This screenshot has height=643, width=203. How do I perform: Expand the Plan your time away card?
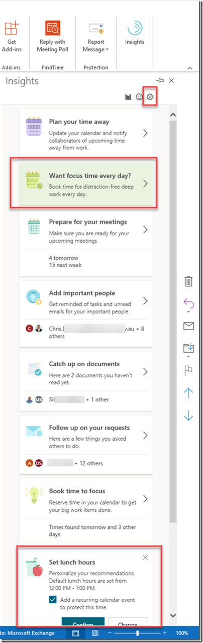[x=86, y=133]
